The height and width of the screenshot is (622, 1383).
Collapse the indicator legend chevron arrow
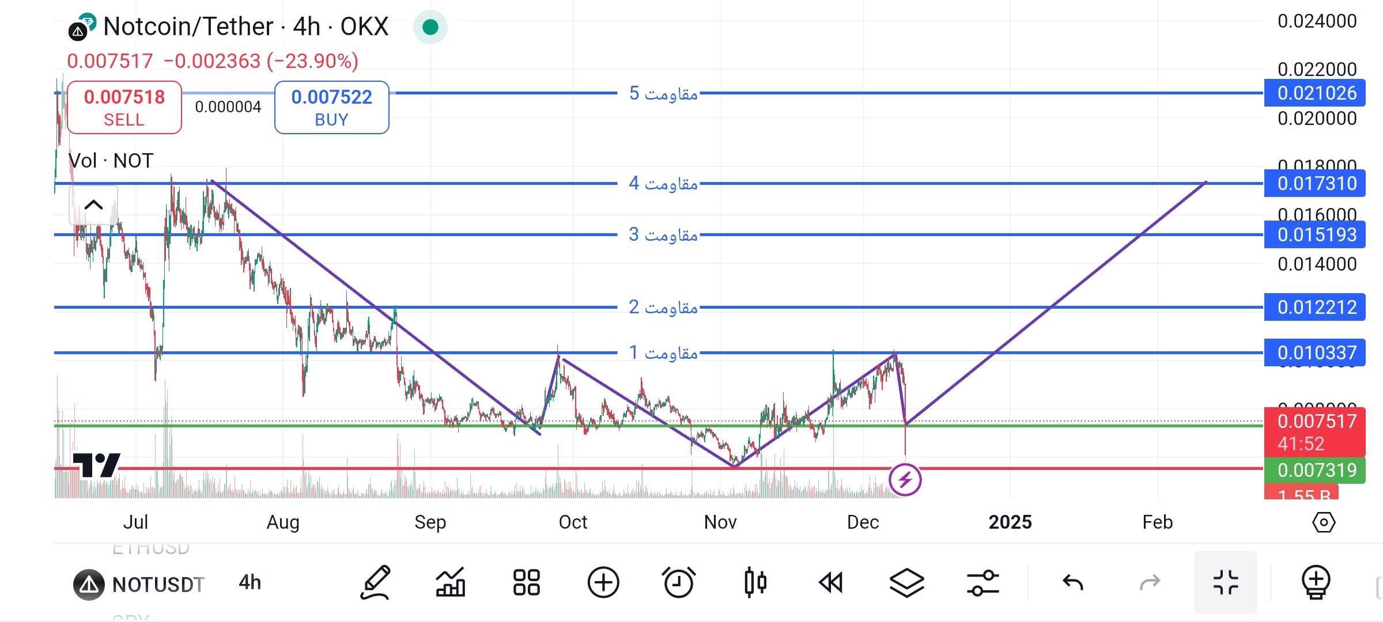click(x=93, y=205)
